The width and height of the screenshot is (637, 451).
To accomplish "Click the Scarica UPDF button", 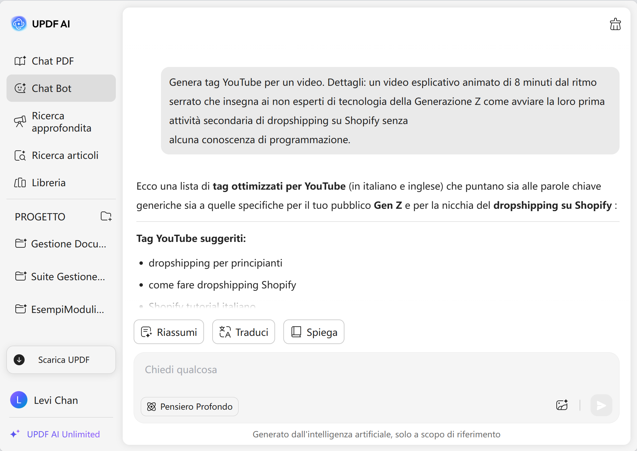I will pos(61,359).
